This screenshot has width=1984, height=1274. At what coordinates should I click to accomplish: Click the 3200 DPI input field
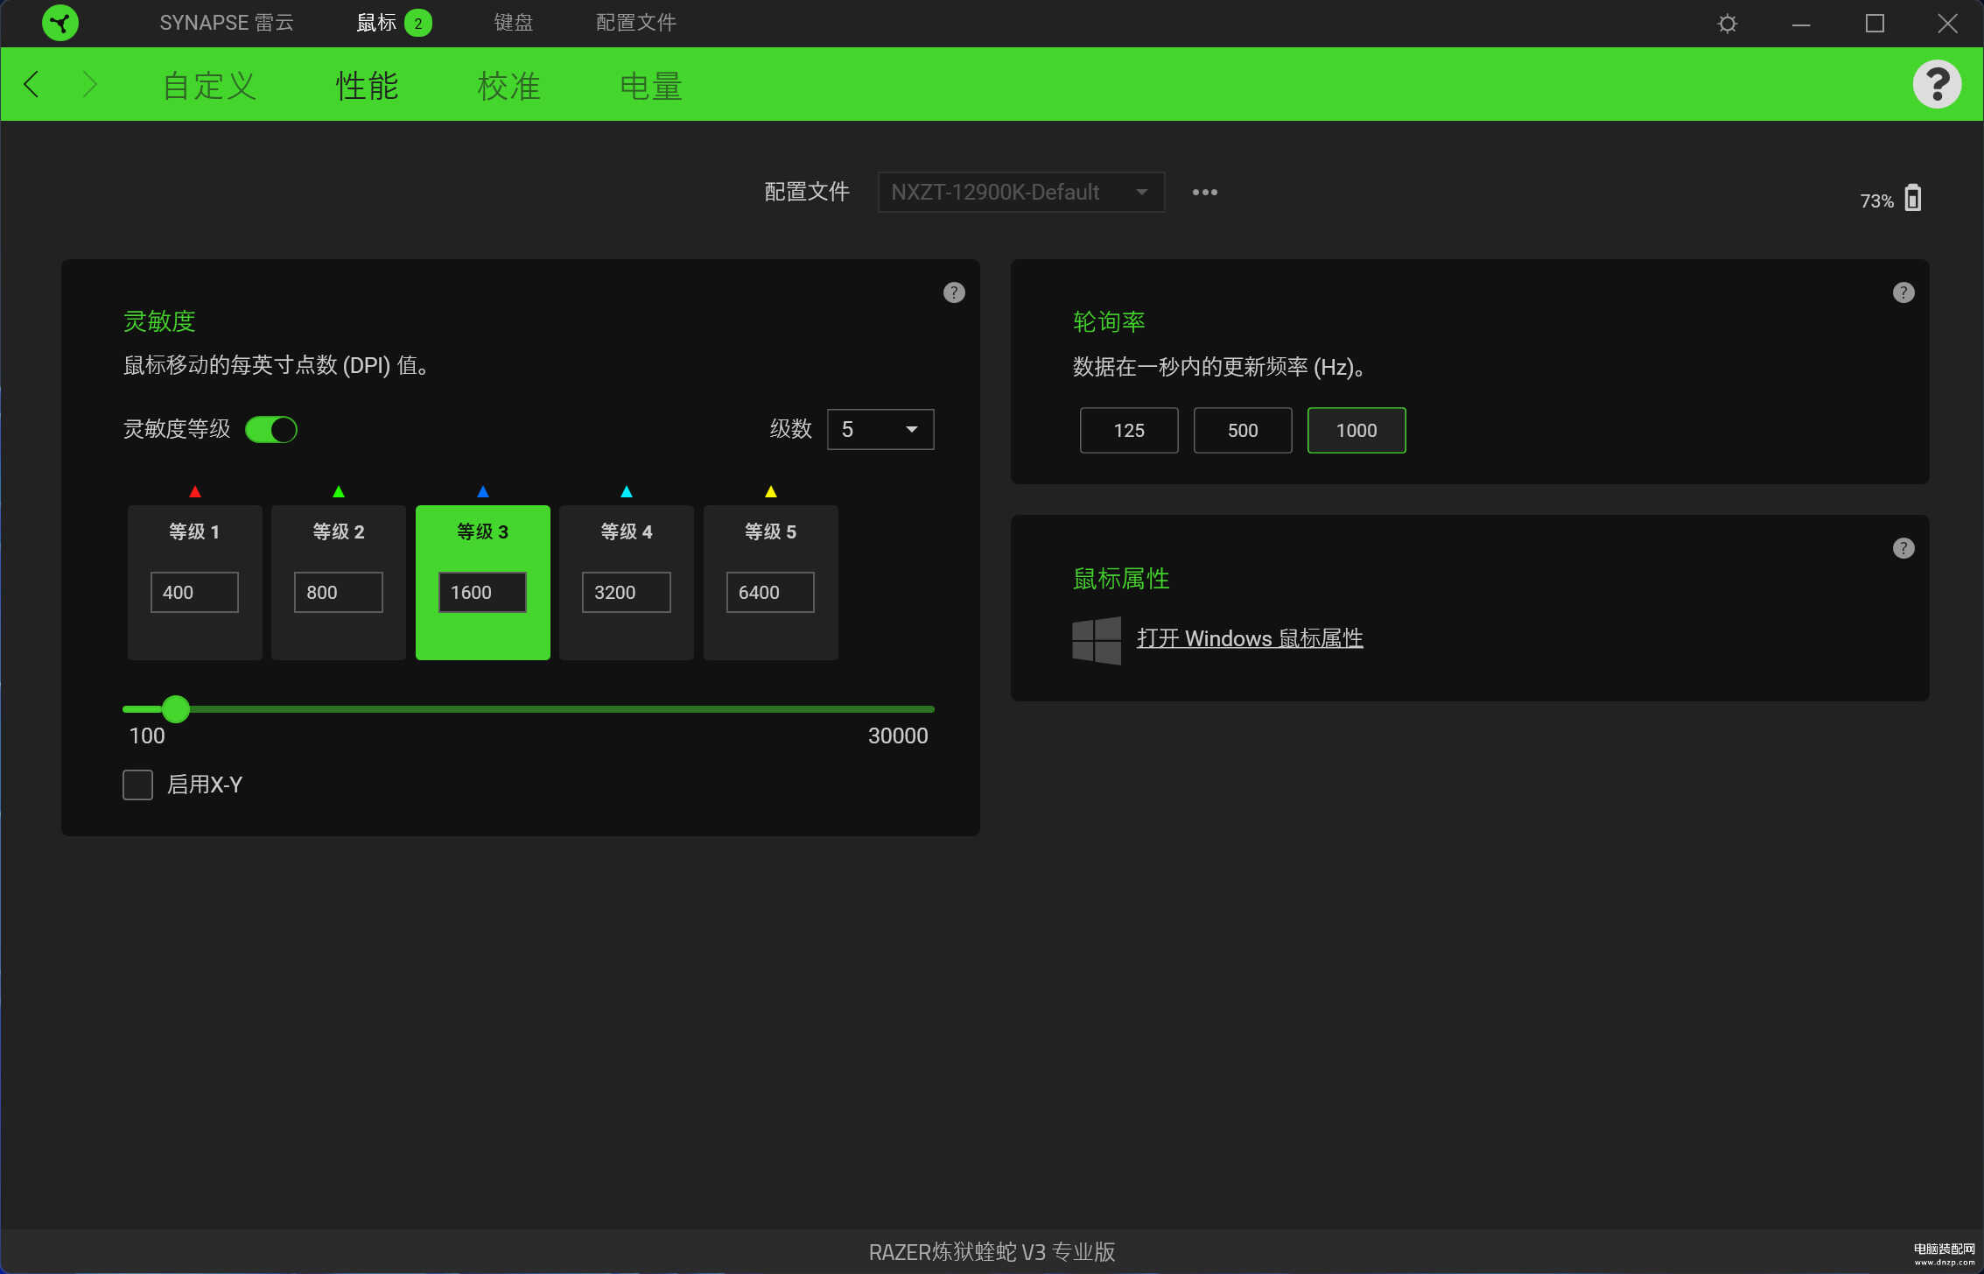(x=627, y=592)
